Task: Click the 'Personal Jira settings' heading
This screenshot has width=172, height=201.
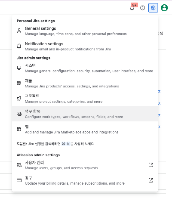Action: [36, 21]
